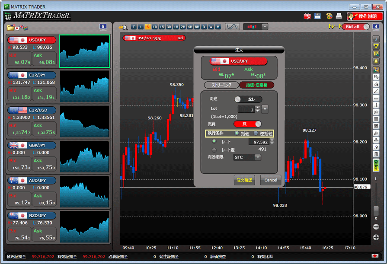
Task: Click the 注文確認 button
Action: [x=244, y=180]
